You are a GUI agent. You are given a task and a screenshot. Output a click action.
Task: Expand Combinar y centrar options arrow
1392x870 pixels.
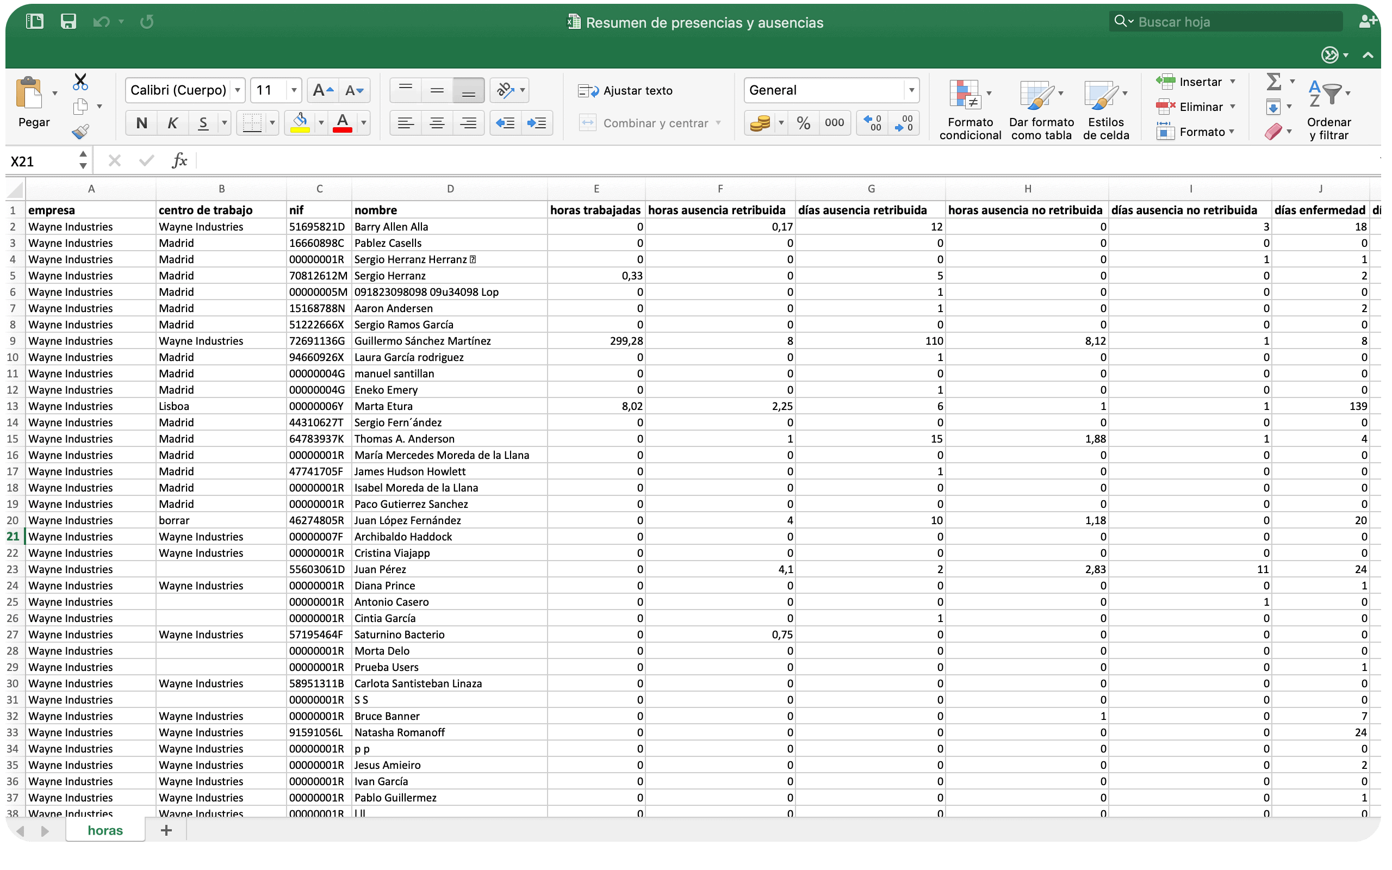pyautogui.click(x=718, y=123)
